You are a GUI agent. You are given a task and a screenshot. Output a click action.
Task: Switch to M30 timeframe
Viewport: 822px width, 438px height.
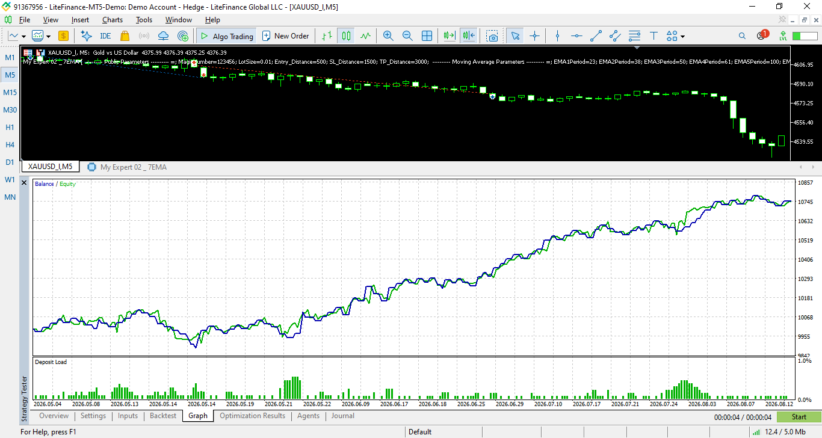click(10, 110)
